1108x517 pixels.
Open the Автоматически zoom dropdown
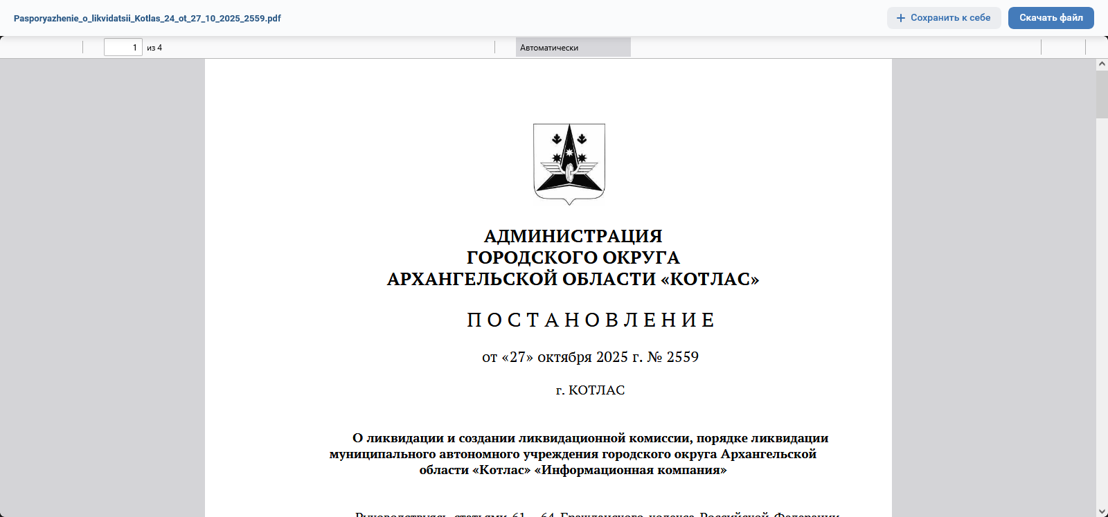point(573,48)
